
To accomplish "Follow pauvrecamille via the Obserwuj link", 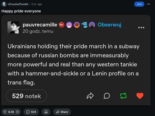I will point(109,25).
